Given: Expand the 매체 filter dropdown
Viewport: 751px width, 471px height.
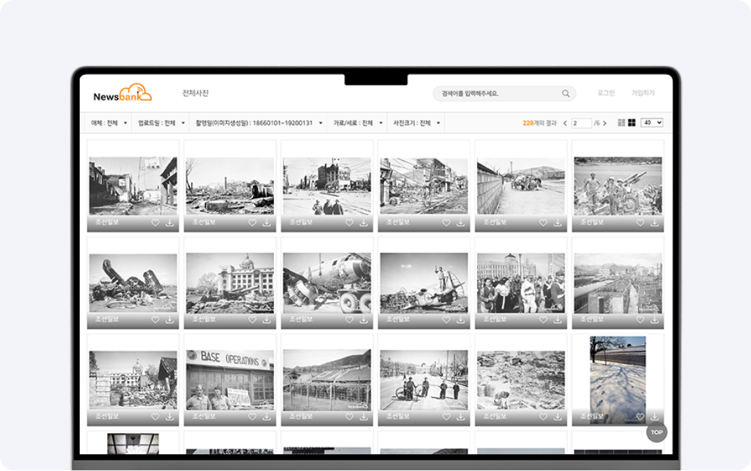Looking at the screenshot, I should tap(109, 123).
